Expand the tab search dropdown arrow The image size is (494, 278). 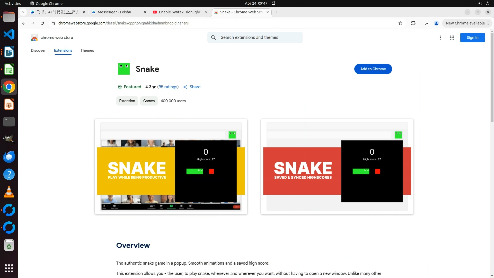pos(23,12)
